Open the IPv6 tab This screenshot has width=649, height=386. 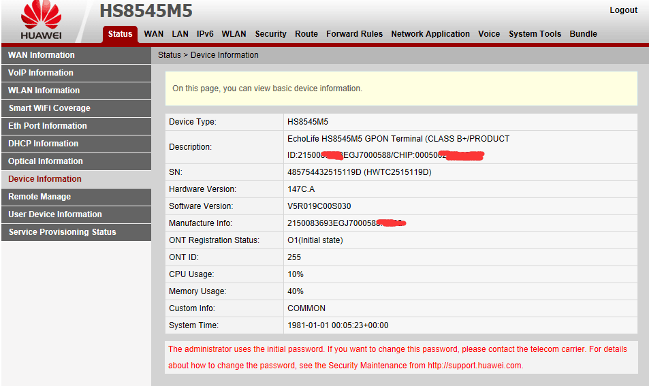click(205, 34)
